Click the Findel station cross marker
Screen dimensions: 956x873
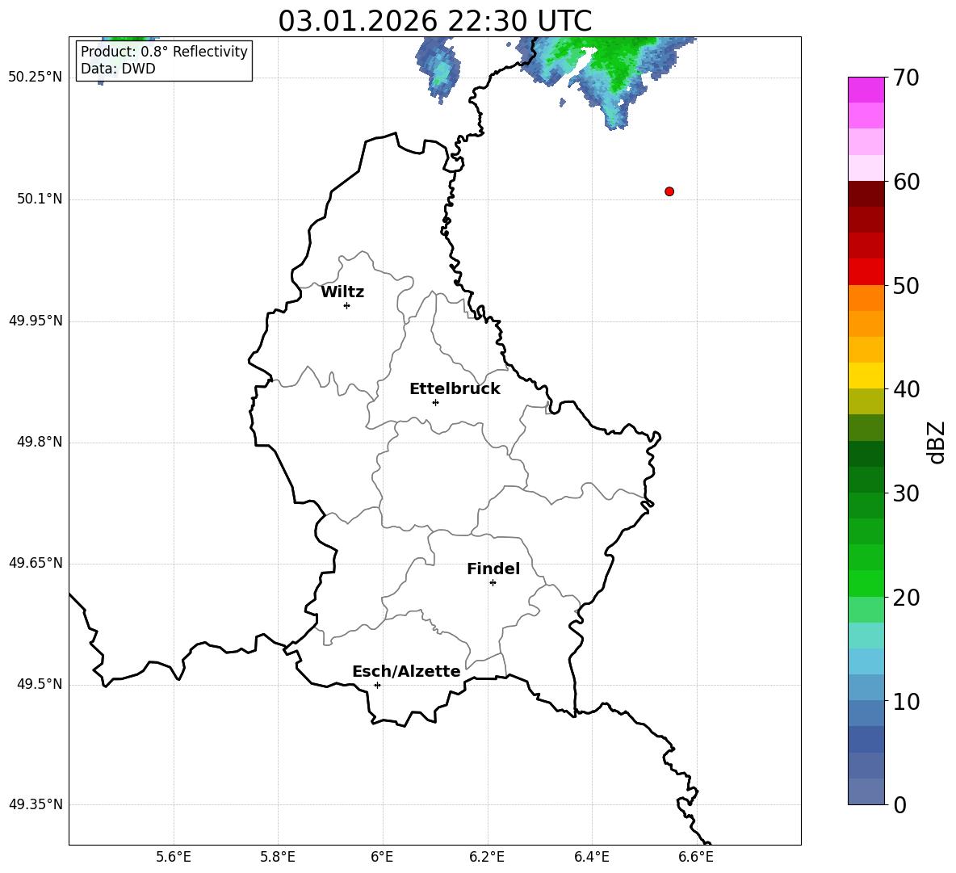tap(493, 583)
